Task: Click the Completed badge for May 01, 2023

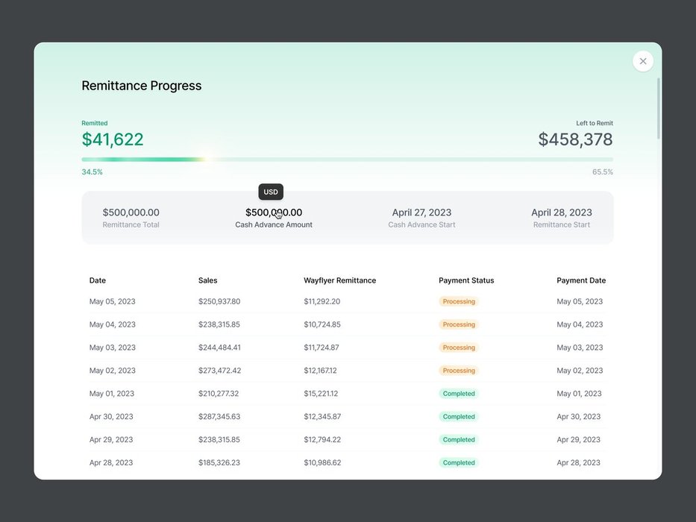Action: pos(459,394)
